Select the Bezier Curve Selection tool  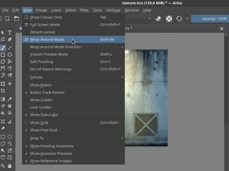click(3, 157)
